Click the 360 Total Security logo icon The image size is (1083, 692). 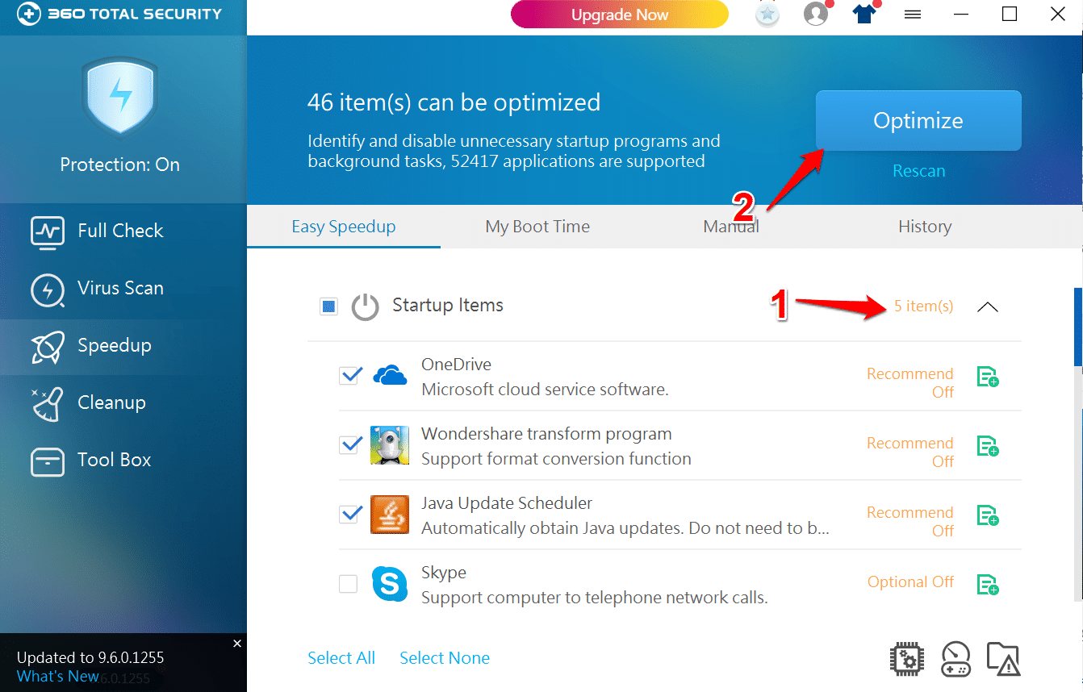[x=28, y=14]
